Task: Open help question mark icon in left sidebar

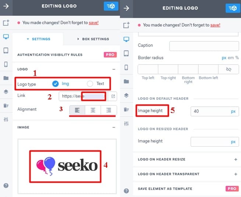Action: [6, 186]
